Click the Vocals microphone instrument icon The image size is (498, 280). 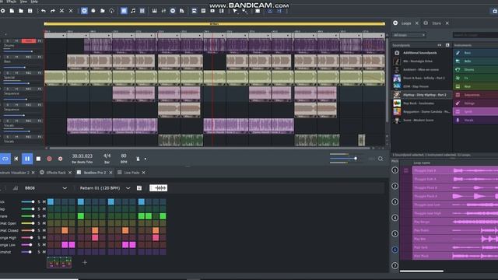point(458,120)
